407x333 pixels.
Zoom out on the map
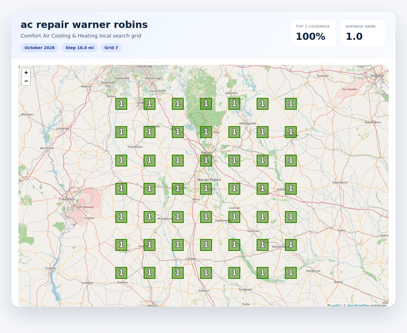26,81
